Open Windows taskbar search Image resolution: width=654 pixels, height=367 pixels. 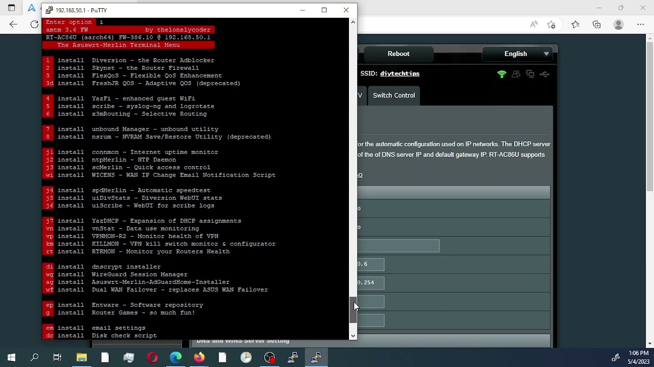[x=35, y=358]
